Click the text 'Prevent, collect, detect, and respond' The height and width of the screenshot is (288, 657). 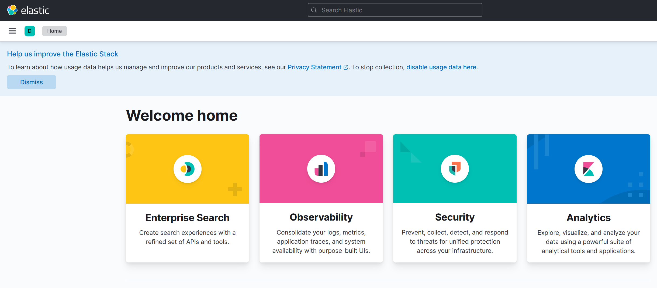pos(455,232)
